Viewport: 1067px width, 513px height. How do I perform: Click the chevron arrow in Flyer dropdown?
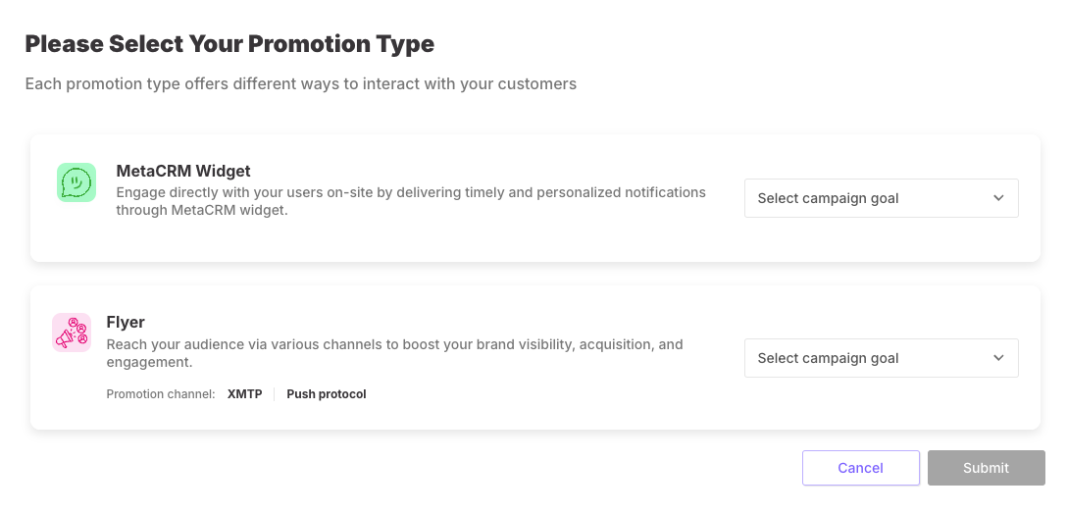pyautogui.click(x=998, y=358)
